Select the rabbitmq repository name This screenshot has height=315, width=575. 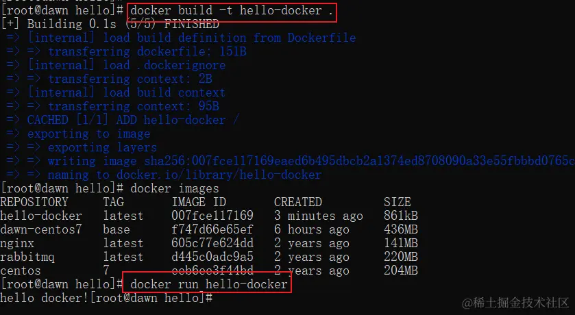coord(27,257)
